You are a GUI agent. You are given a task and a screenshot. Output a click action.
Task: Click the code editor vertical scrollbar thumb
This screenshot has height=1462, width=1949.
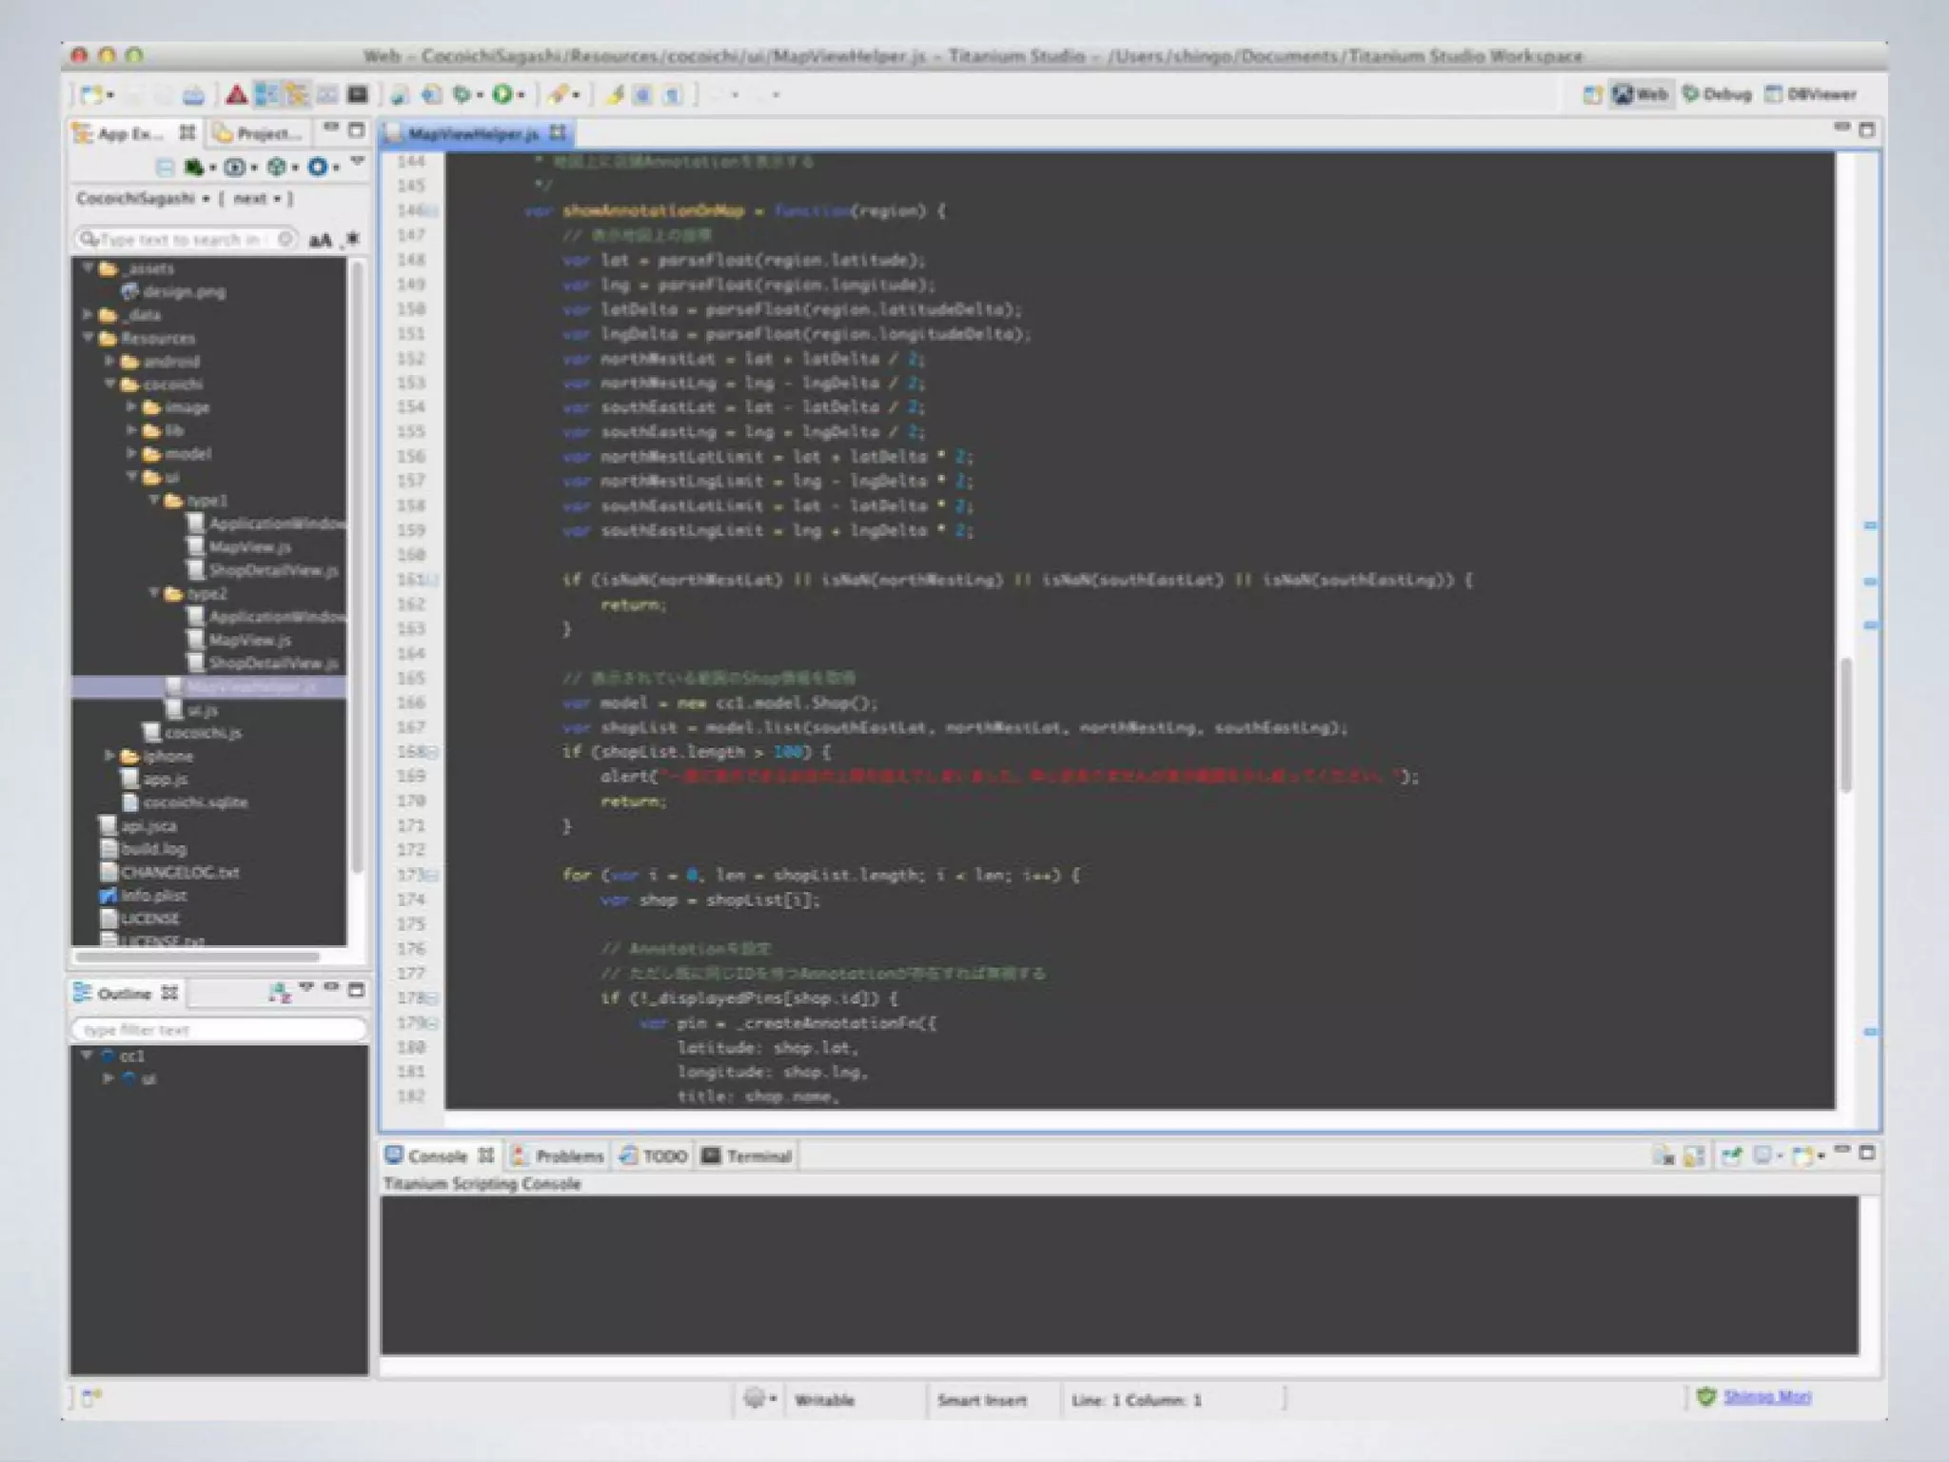[x=1846, y=723]
